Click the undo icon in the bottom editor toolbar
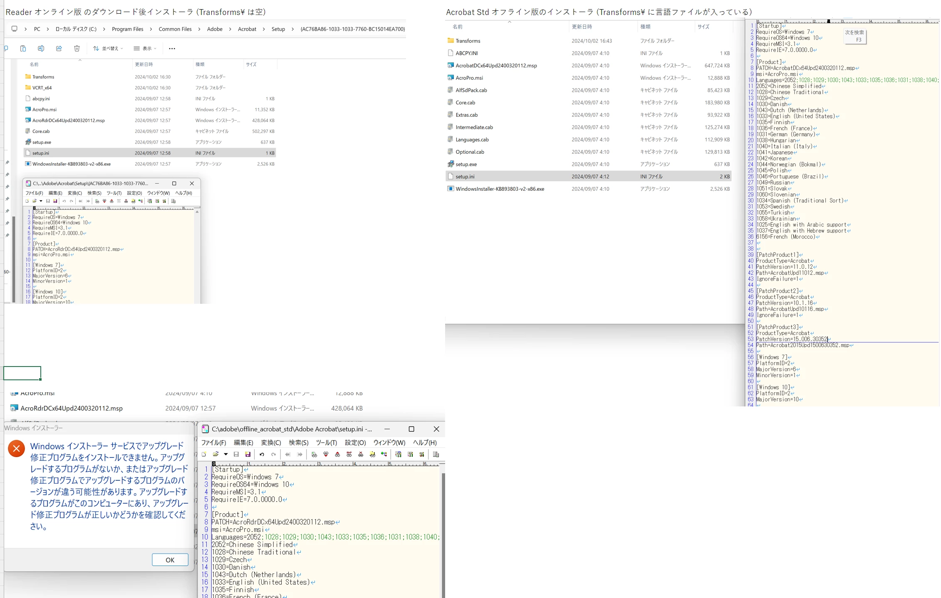The height and width of the screenshot is (598, 941). (262, 454)
